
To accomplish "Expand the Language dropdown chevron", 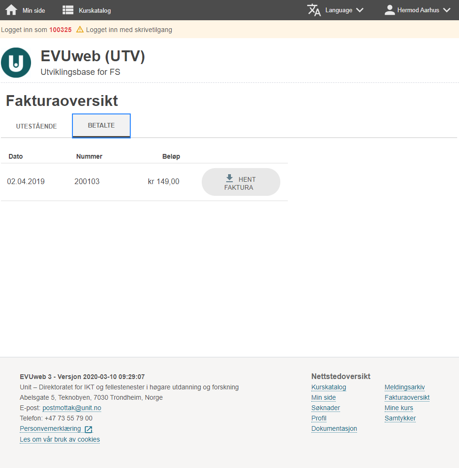I will point(360,10).
